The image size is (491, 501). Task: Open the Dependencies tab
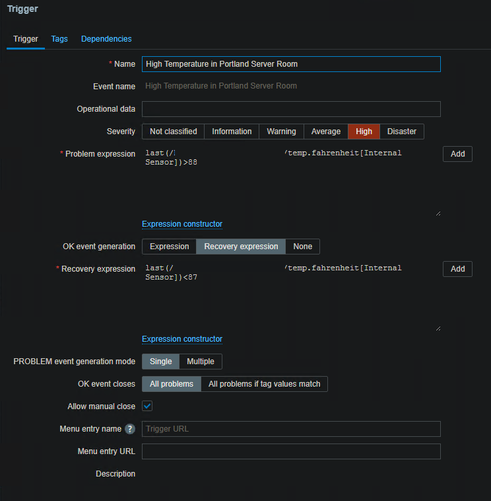[106, 39]
